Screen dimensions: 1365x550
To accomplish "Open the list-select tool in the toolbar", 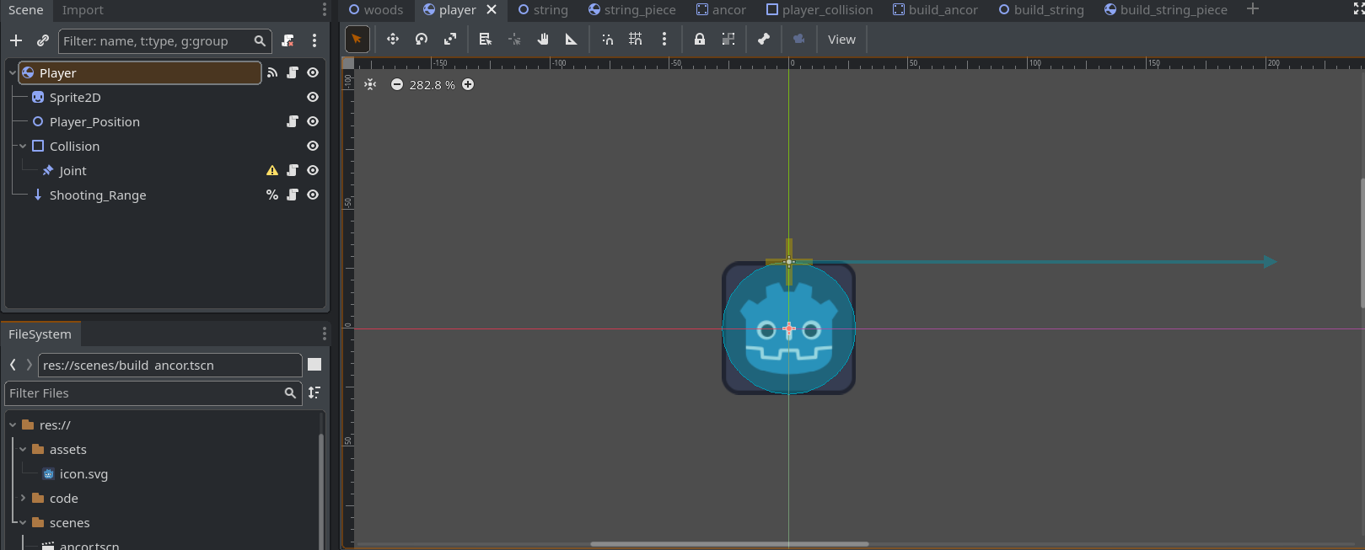I will (486, 39).
